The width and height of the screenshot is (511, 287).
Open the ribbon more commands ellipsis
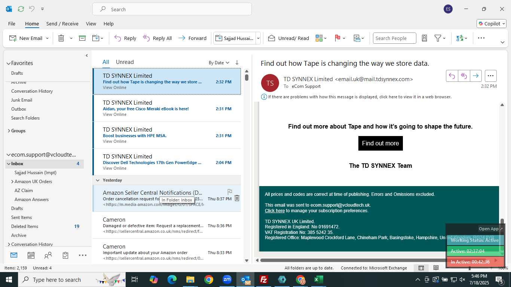[481, 38]
